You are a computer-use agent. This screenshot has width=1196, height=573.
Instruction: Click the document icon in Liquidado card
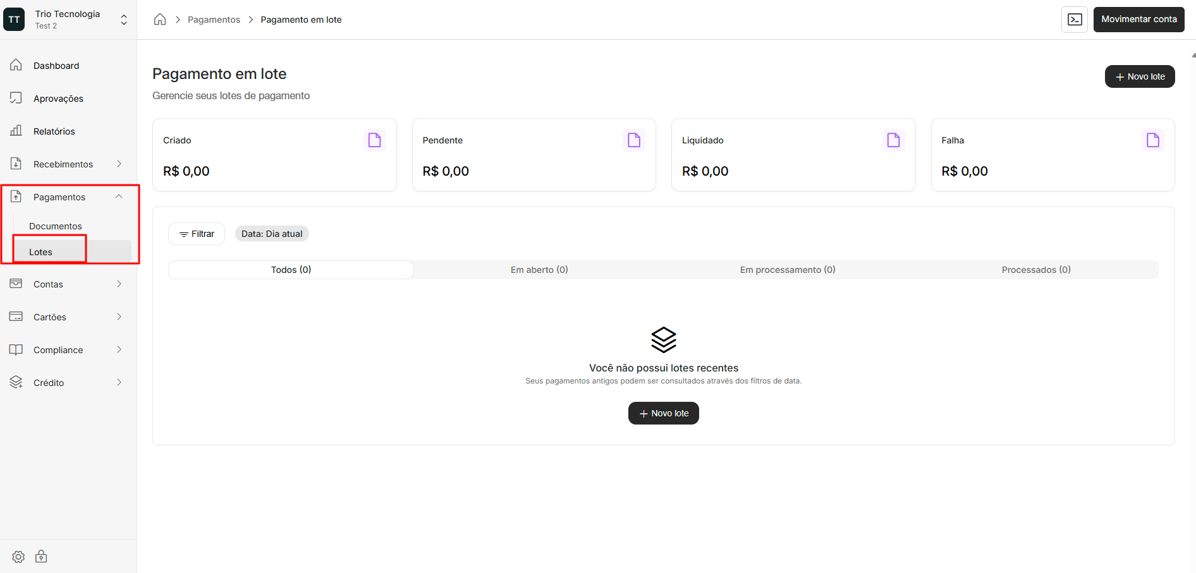(x=894, y=140)
